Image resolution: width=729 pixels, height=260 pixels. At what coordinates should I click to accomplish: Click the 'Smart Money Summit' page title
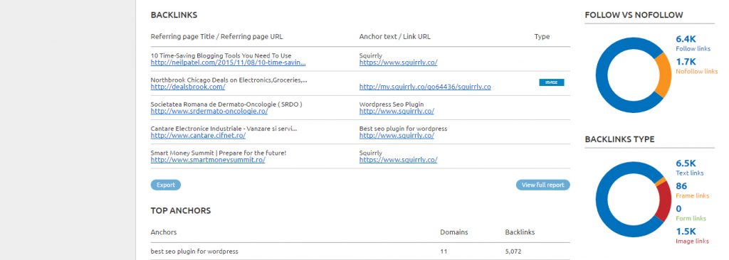[x=219, y=153]
